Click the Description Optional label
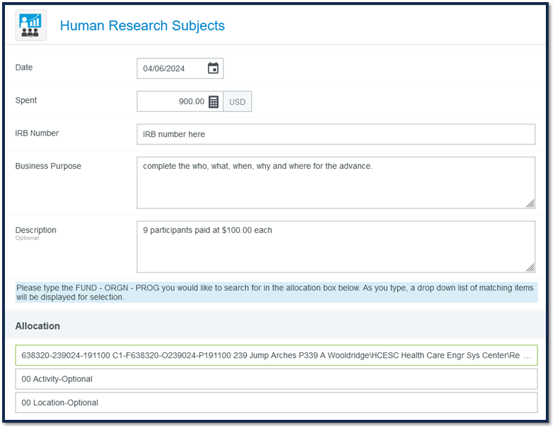555x429 pixels. coord(36,233)
